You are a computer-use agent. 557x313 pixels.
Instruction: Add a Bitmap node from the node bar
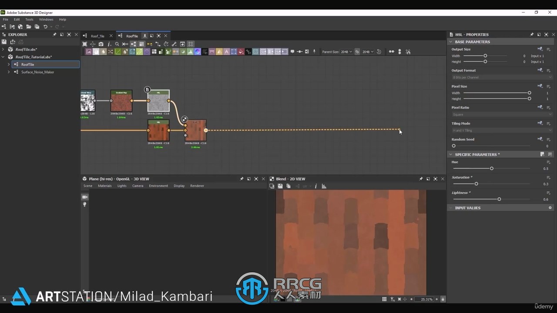89,52
